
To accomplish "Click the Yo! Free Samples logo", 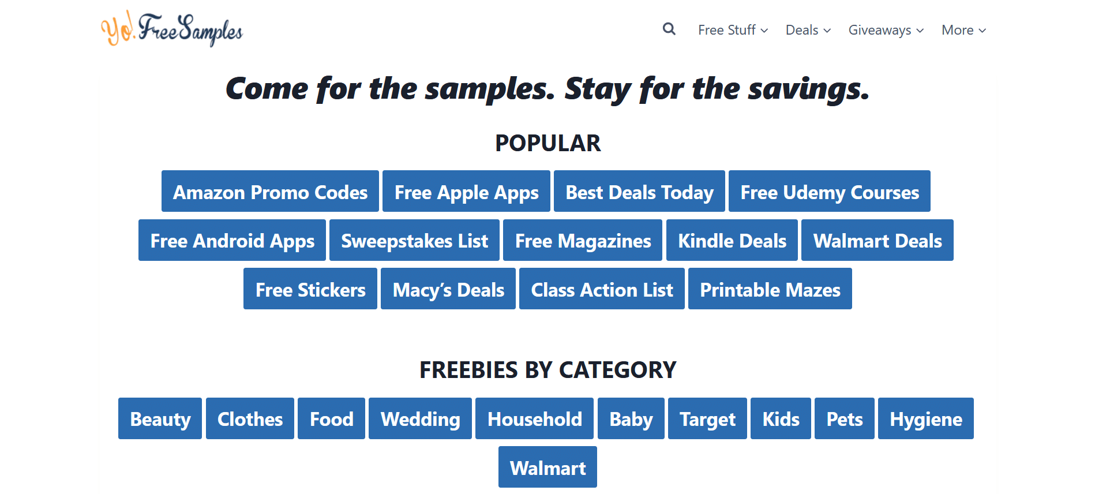I will pos(172,29).
